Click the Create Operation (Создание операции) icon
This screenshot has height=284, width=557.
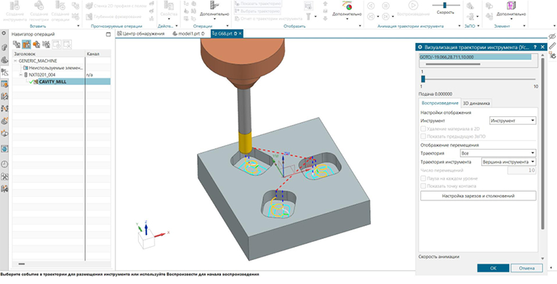click(61, 5)
